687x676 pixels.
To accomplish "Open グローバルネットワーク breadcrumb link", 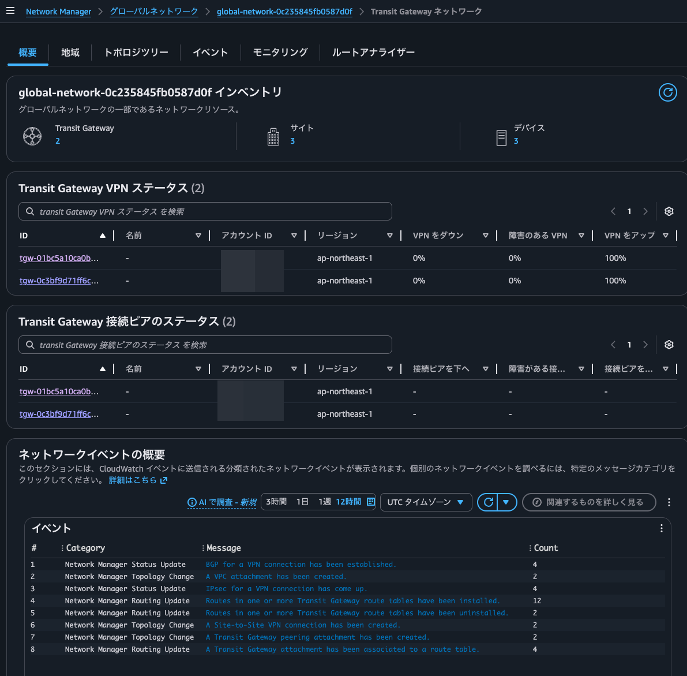I will coord(154,12).
